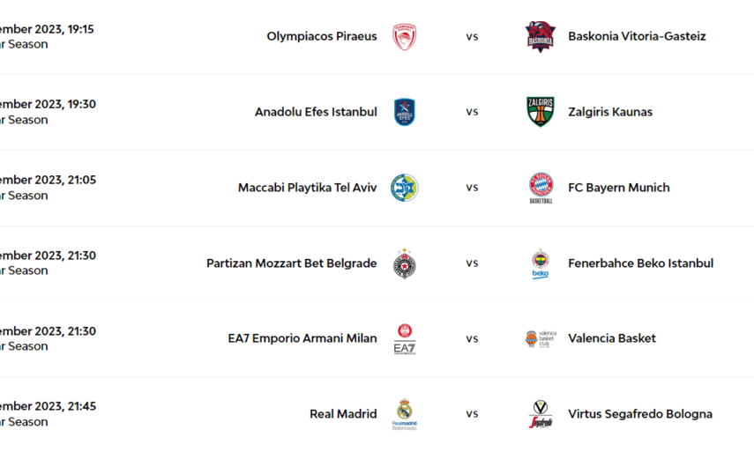Click the Baskonia Vitoria-Gasteiz team logo
This screenshot has width=754, height=452.
click(x=540, y=37)
